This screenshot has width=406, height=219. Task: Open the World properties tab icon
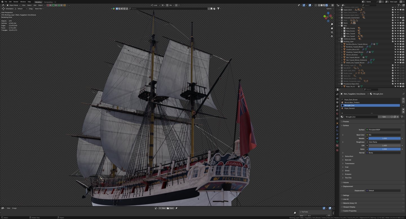tap(337, 114)
